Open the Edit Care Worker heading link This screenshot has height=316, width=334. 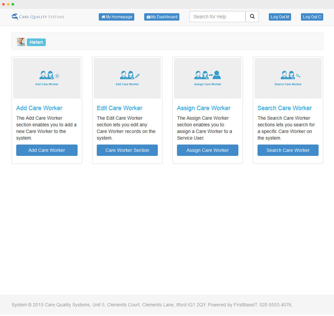120,108
